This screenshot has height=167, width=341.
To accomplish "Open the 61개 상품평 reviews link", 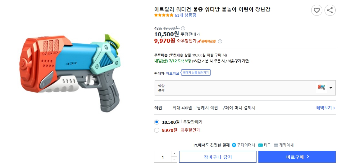I will click(x=185, y=15).
